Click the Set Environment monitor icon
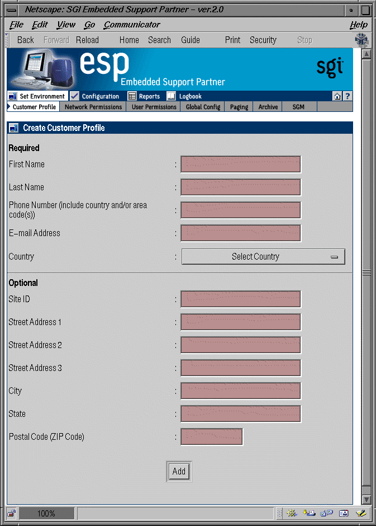Image resolution: width=376 pixels, height=526 pixels. point(12,96)
